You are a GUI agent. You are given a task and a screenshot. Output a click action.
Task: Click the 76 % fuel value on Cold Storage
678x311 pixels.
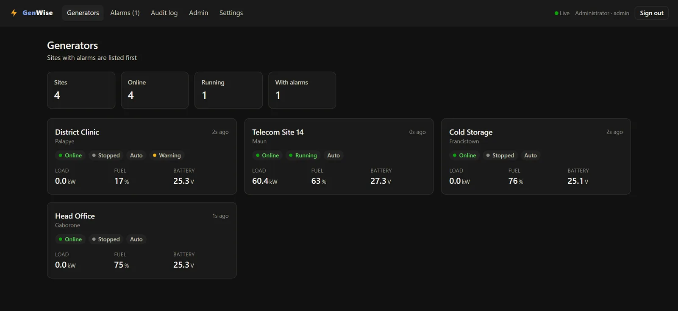point(516,181)
